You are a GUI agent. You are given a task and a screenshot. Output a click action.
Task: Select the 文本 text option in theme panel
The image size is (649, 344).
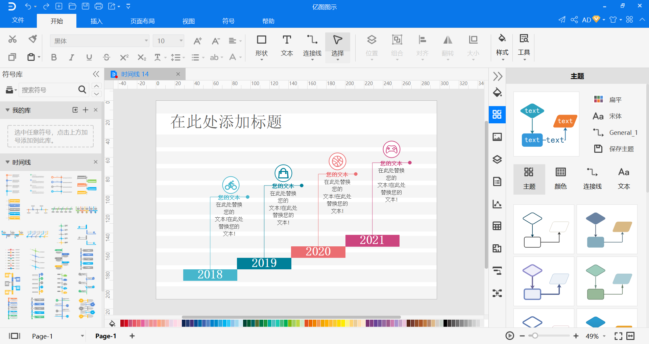click(x=624, y=179)
